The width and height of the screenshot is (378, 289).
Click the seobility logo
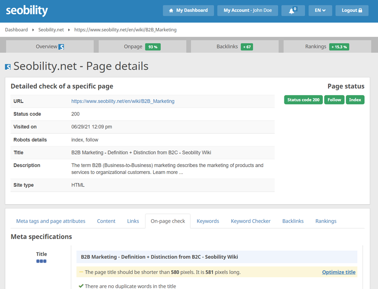[x=27, y=10]
